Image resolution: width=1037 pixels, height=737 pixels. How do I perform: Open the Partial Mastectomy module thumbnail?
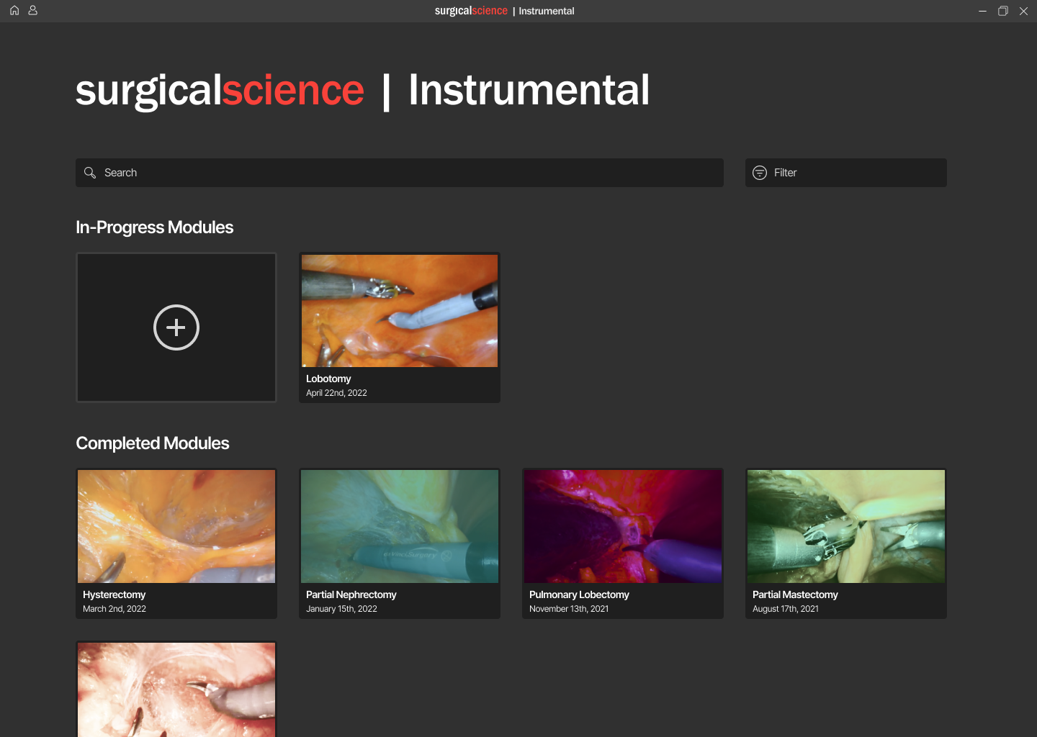coord(846,527)
